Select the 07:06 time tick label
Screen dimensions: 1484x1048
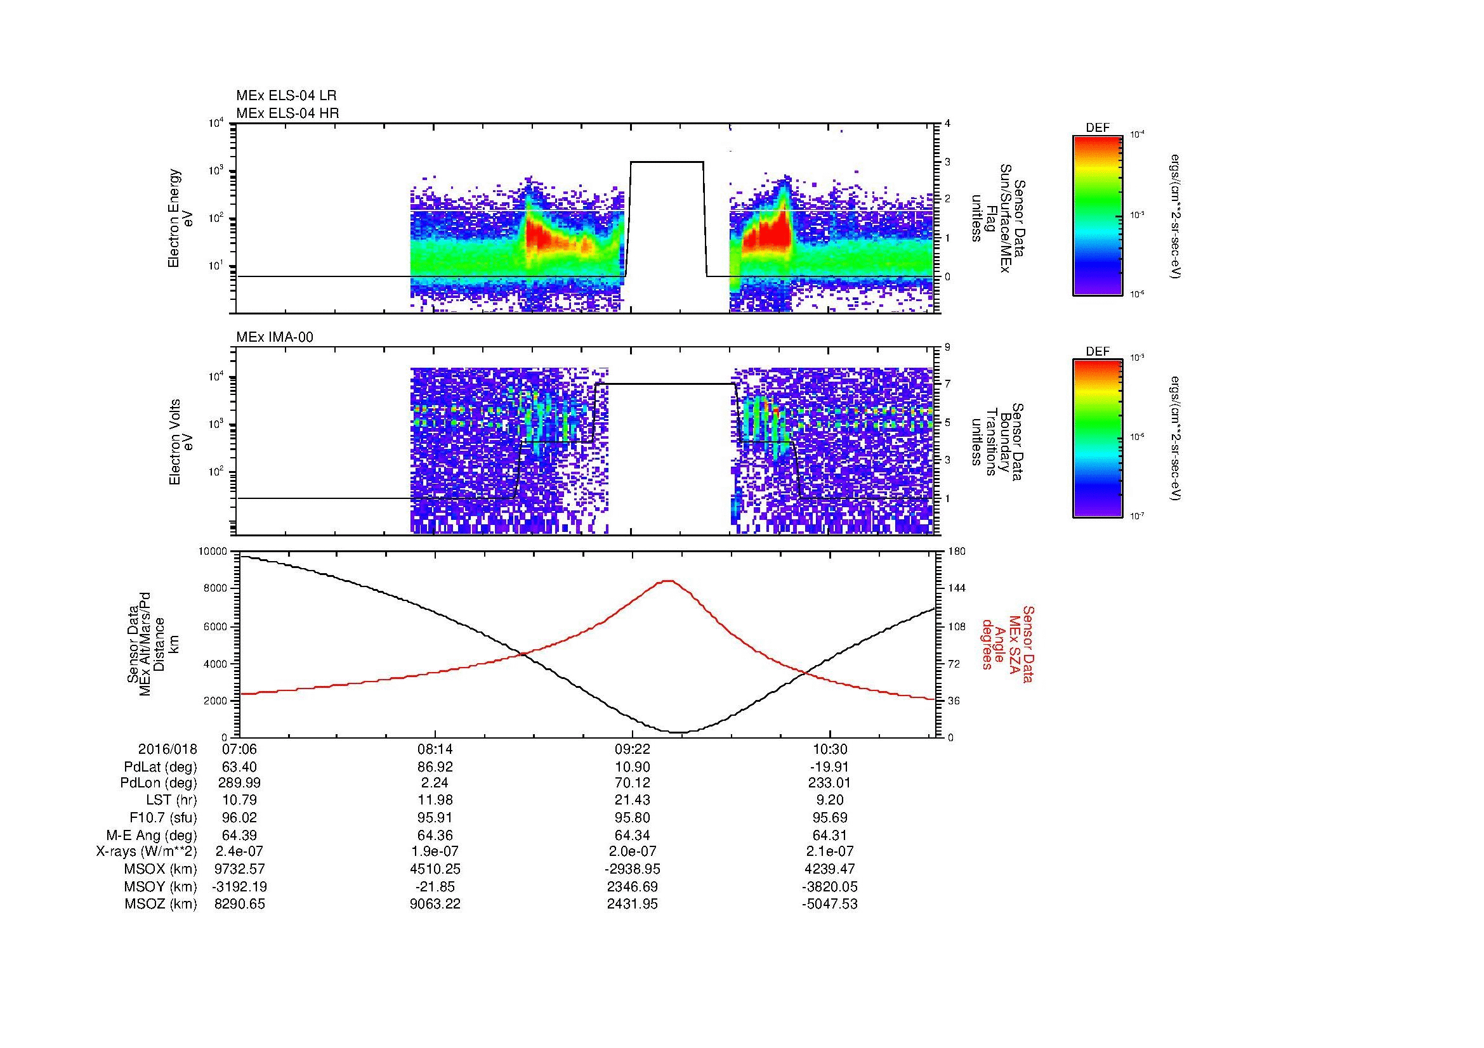[x=240, y=749]
